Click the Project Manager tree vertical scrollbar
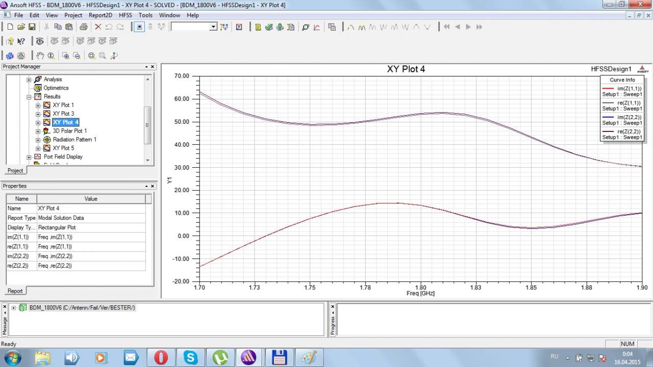Screen dimensions: 653x367 (x=148, y=125)
